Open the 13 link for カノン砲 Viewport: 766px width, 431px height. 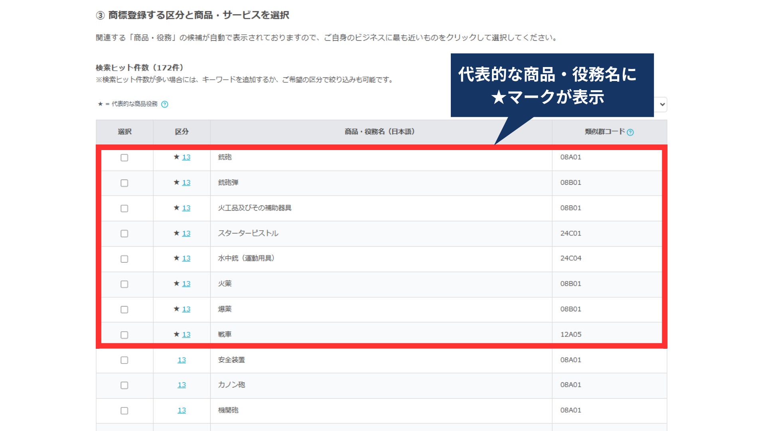pyautogui.click(x=182, y=385)
